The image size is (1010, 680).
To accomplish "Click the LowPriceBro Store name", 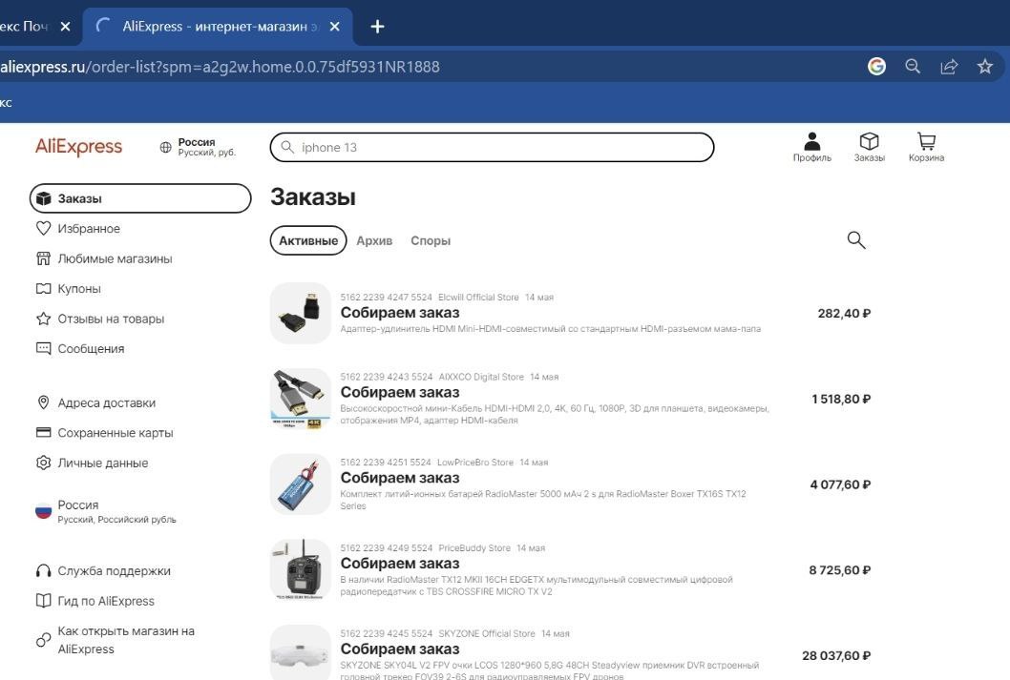I will [x=475, y=463].
